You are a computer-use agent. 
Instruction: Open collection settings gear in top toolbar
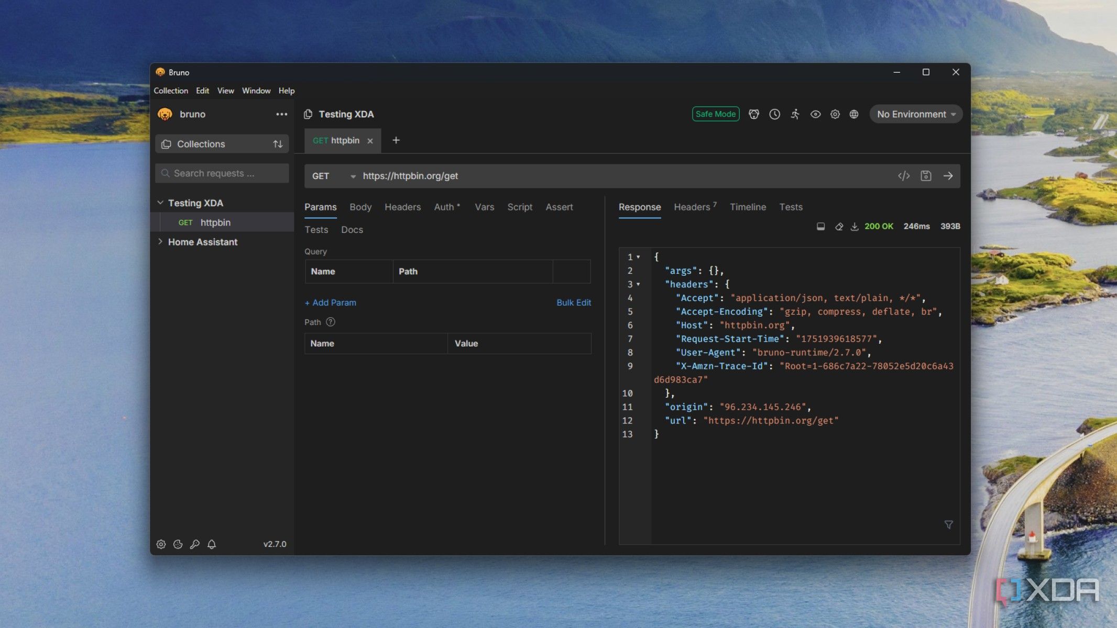click(835, 114)
